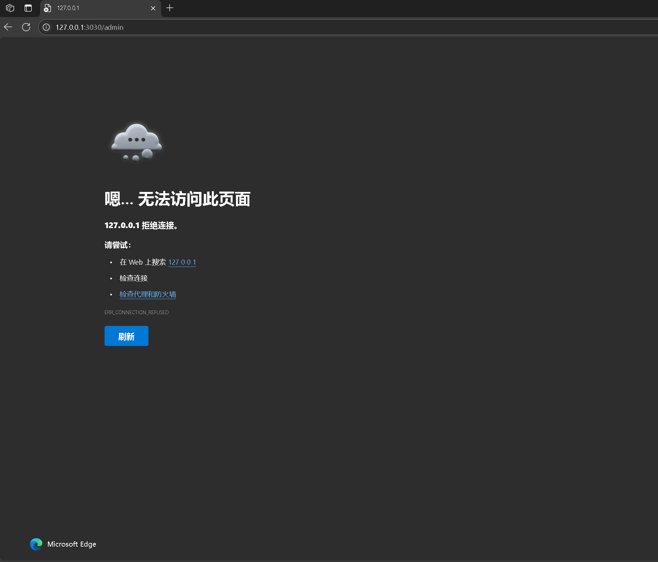658x562 pixels.
Task: Click the Microsoft Edge logo
Action: click(36, 544)
